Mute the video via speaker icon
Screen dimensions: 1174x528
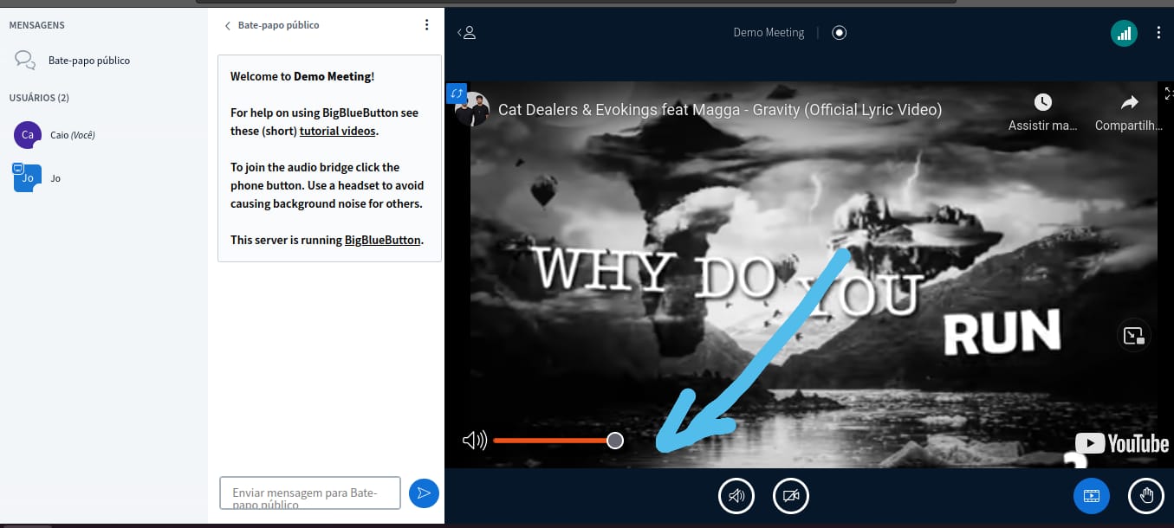click(474, 441)
